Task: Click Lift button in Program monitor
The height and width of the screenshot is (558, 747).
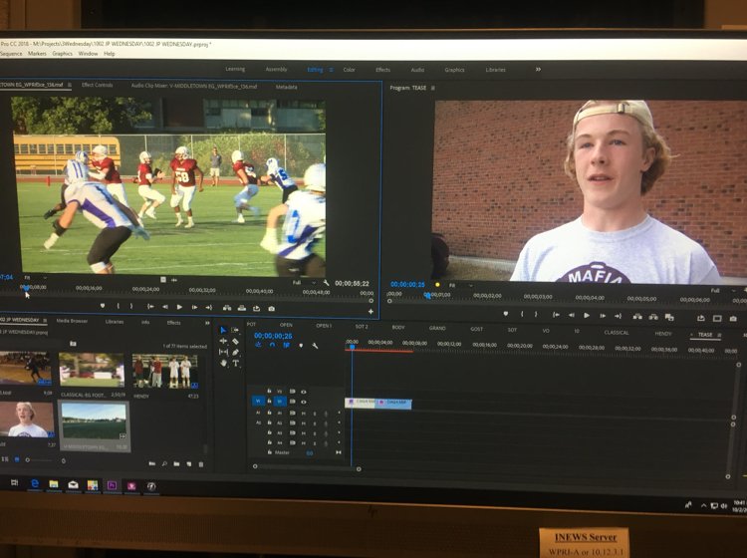Action: tap(637, 317)
